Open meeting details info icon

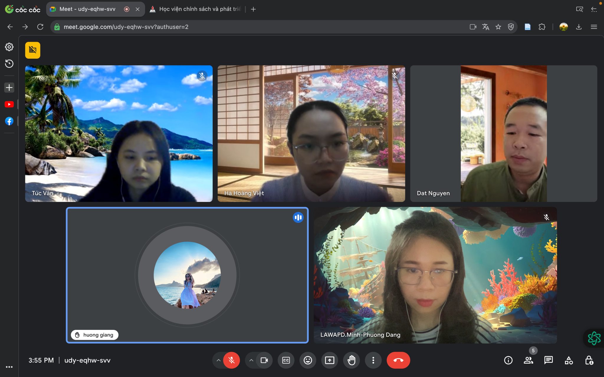(x=508, y=360)
